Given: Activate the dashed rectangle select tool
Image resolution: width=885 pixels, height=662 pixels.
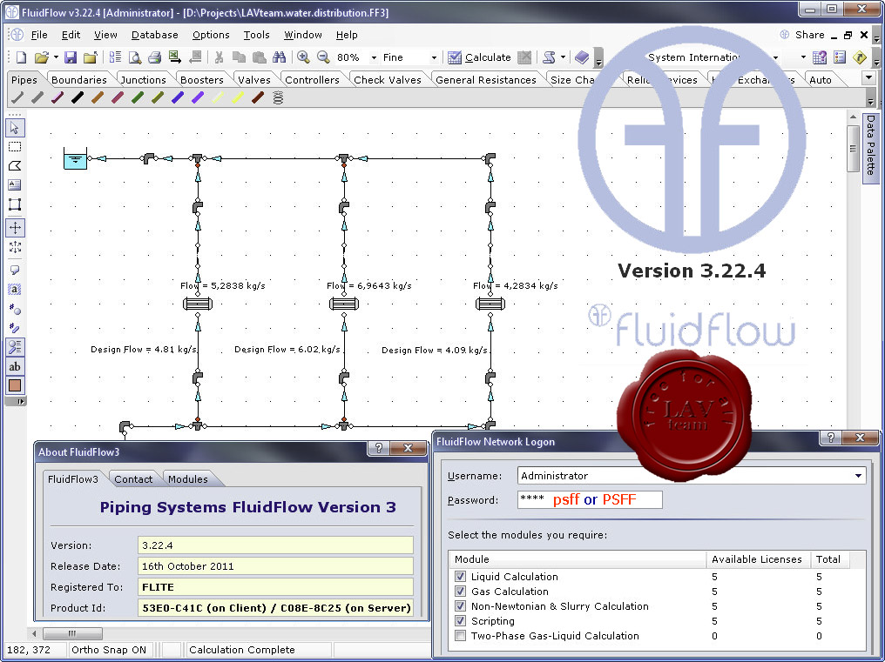Looking at the screenshot, I should point(15,147).
